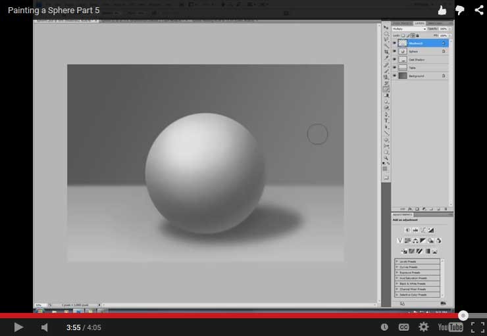Open video settings gear
Screen dimensions: 487x336
[424, 327]
